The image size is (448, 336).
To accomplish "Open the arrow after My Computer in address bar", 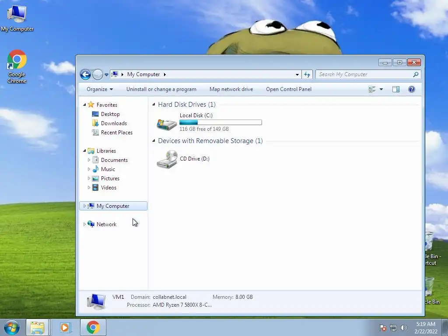I will tap(164, 74).
